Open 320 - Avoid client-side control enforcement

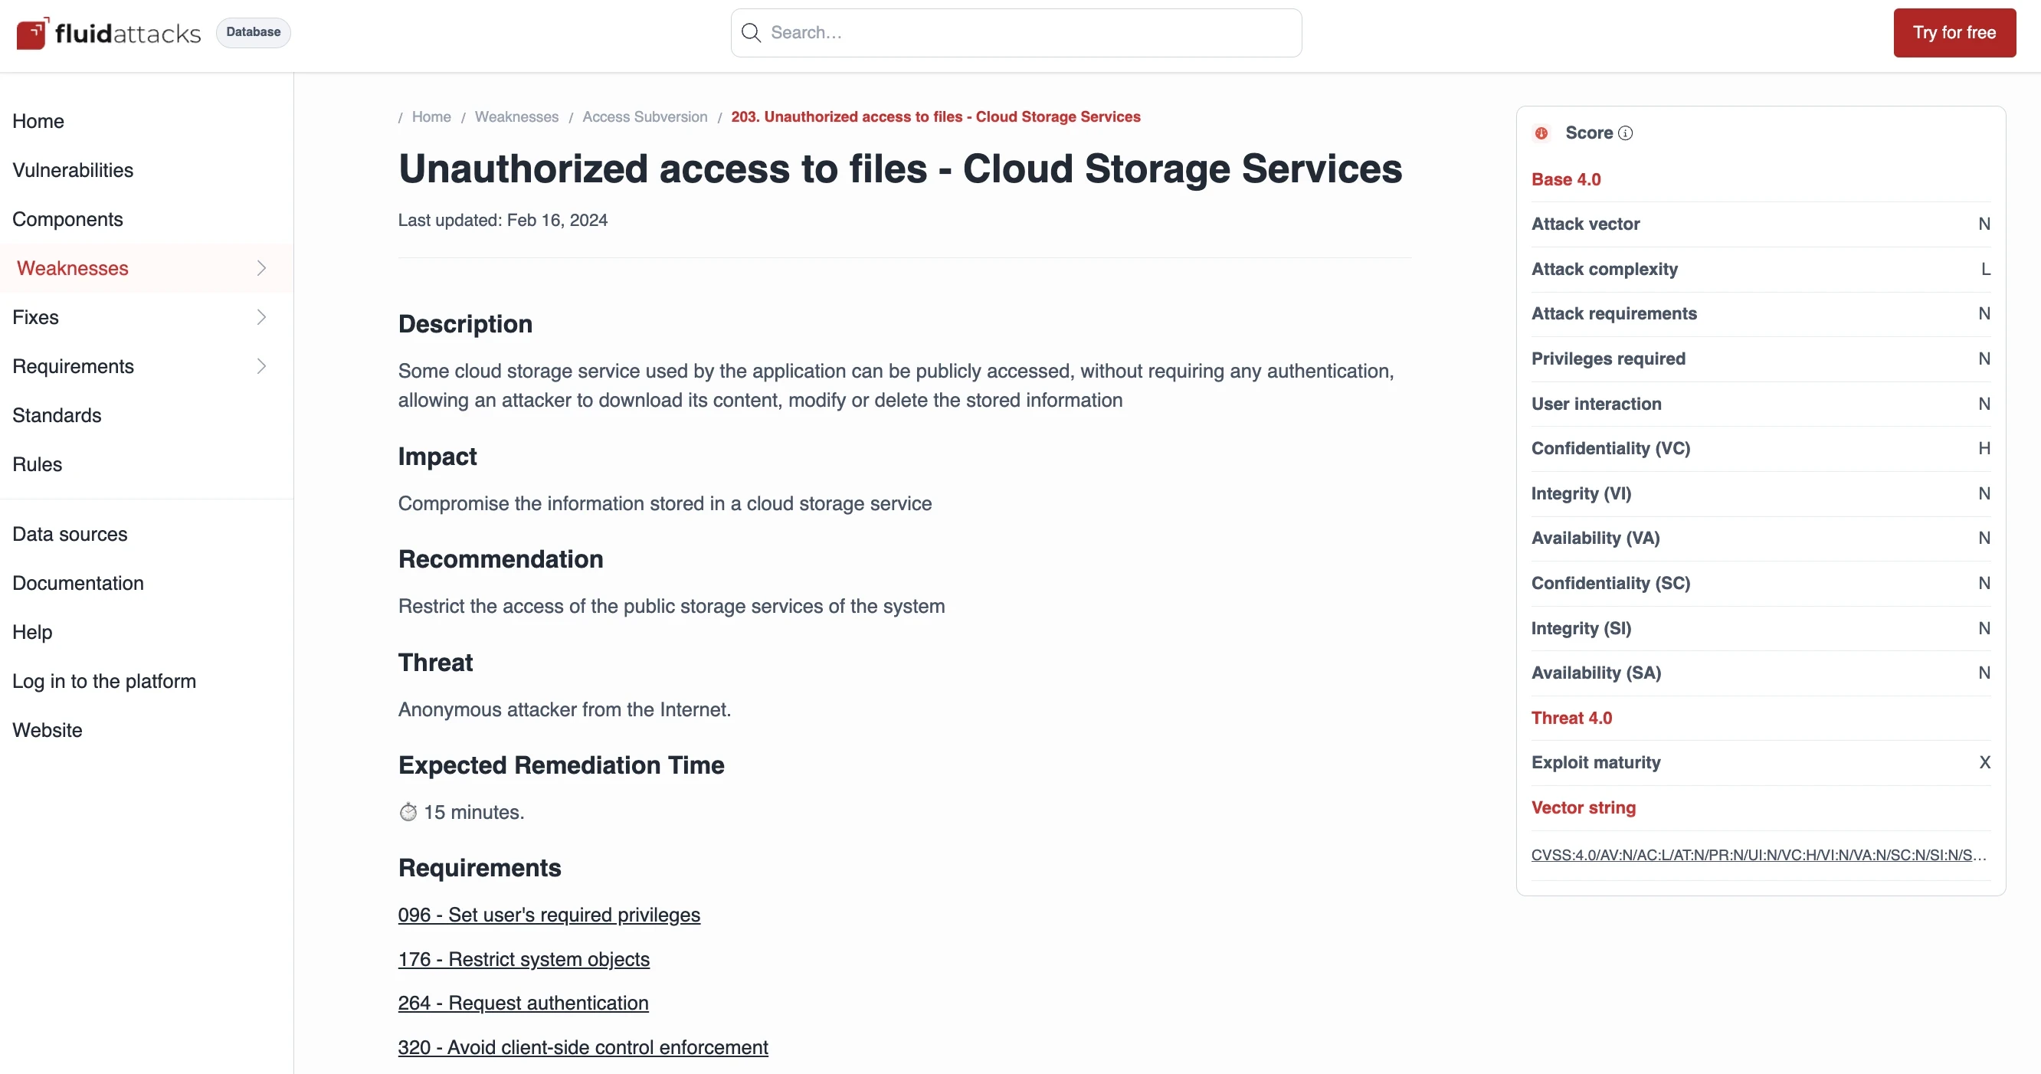click(x=583, y=1048)
